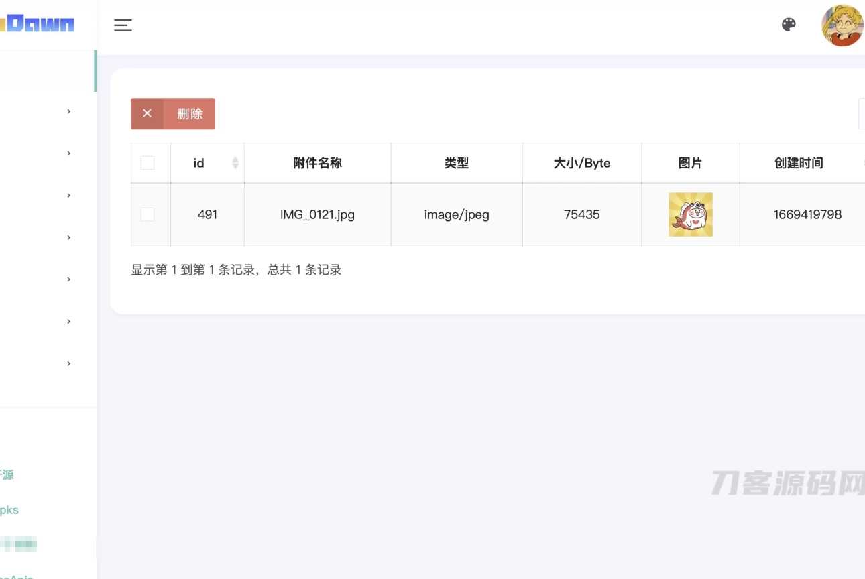Click the sidebar scrollbar thumb

[x=95, y=71]
